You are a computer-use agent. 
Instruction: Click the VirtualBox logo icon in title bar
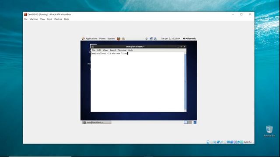click(x=25, y=14)
